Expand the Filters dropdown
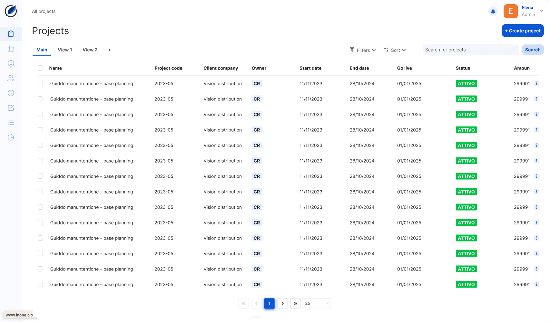This screenshot has height=322, width=550. (363, 50)
